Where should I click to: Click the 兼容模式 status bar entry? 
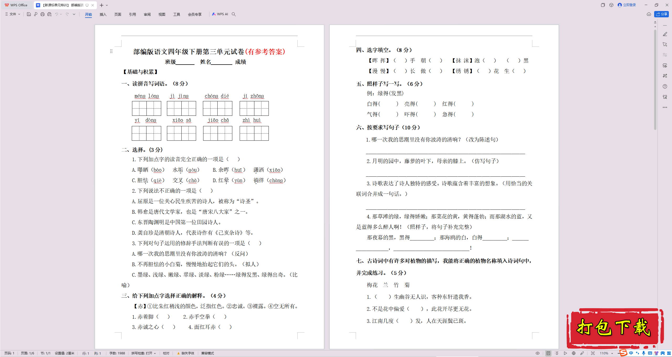[x=208, y=353]
